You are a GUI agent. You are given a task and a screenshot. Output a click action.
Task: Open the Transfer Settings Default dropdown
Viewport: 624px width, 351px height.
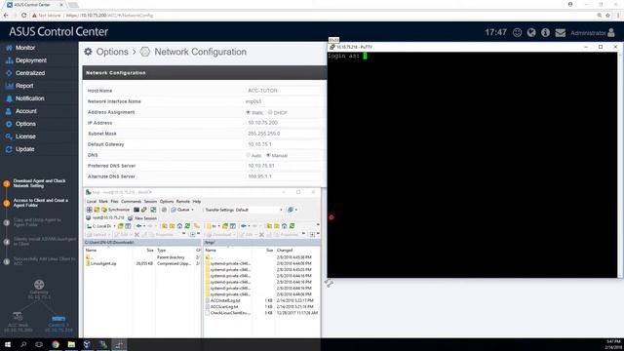(243, 210)
